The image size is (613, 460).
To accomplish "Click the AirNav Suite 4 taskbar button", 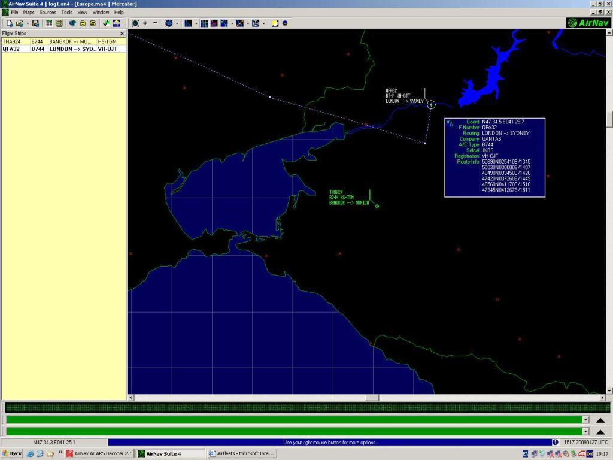I will (171, 454).
